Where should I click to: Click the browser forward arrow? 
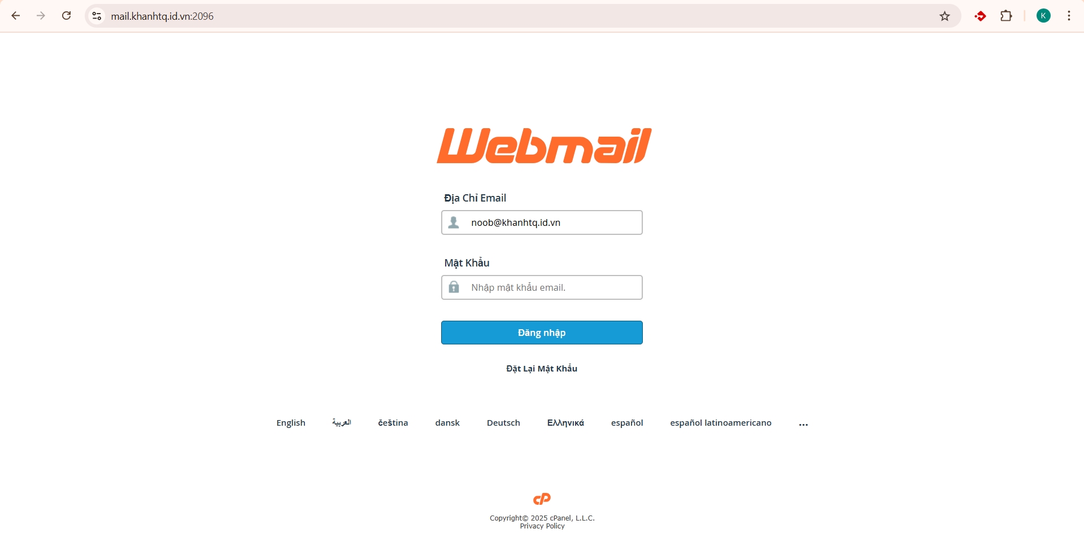[41, 16]
